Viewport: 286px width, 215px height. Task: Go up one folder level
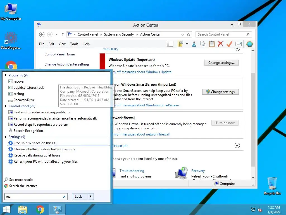[63, 34]
